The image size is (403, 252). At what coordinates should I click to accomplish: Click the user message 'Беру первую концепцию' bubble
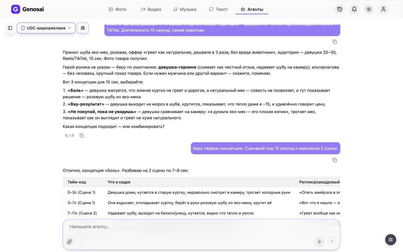[x=265, y=148]
